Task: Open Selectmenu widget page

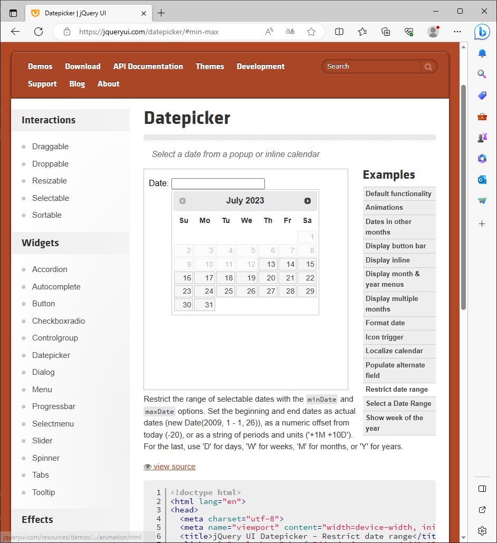Action: pyautogui.click(x=53, y=424)
